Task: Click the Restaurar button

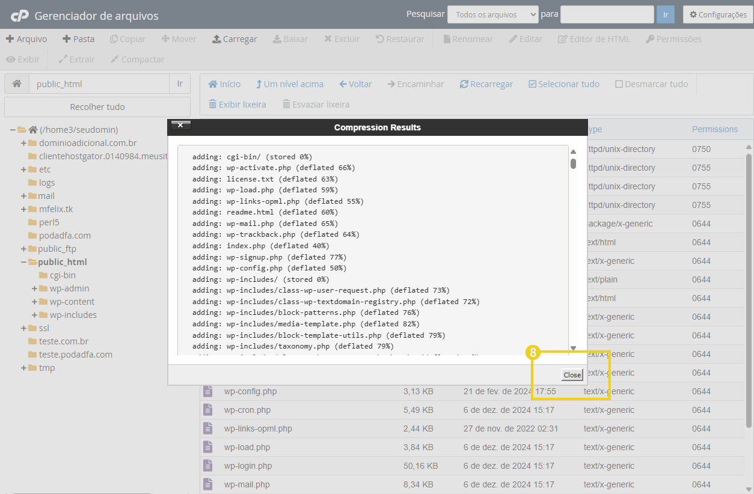Action: [x=400, y=39]
